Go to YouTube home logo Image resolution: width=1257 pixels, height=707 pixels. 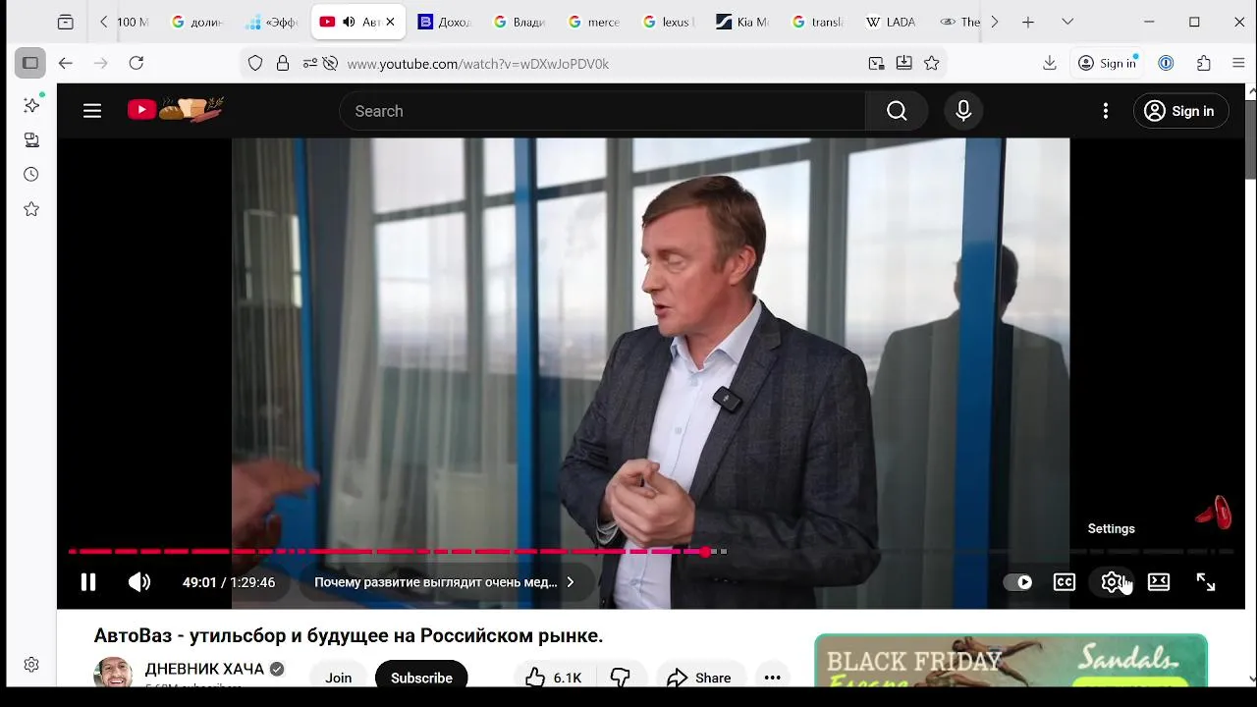pyautogui.click(x=176, y=110)
